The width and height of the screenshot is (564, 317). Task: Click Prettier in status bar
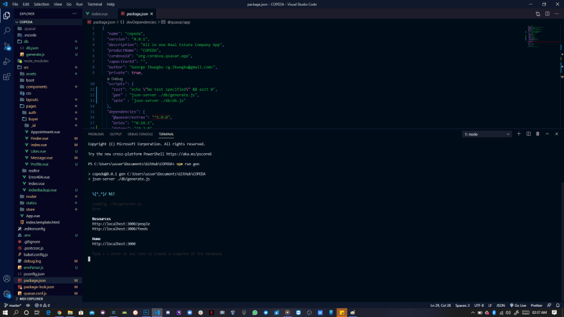pos(536,305)
